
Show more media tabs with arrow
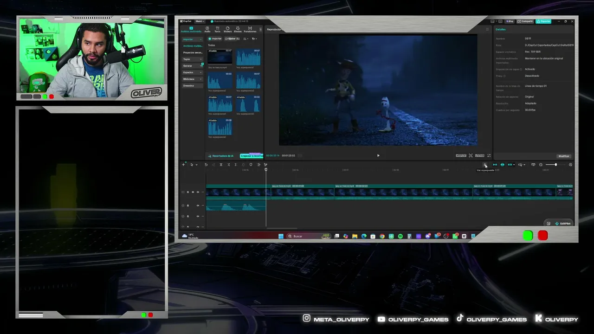tap(260, 30)
